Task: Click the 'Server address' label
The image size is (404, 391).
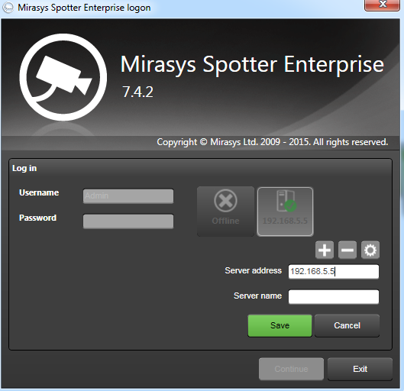Action: pos(253,270)
